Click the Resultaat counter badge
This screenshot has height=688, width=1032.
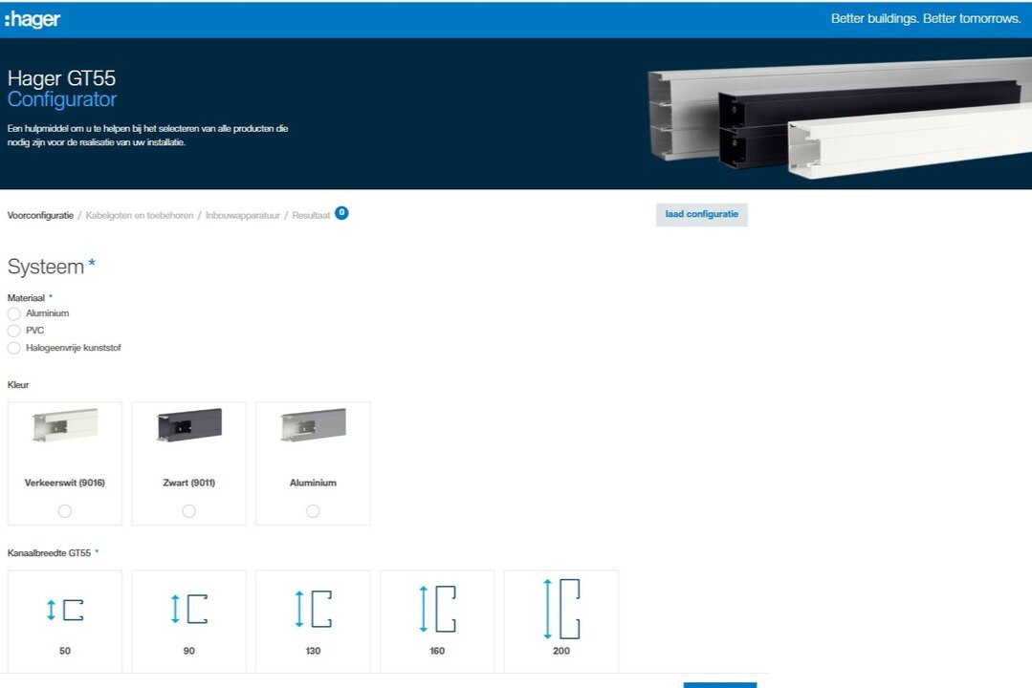pyautogui.click(x=341, y=212)
